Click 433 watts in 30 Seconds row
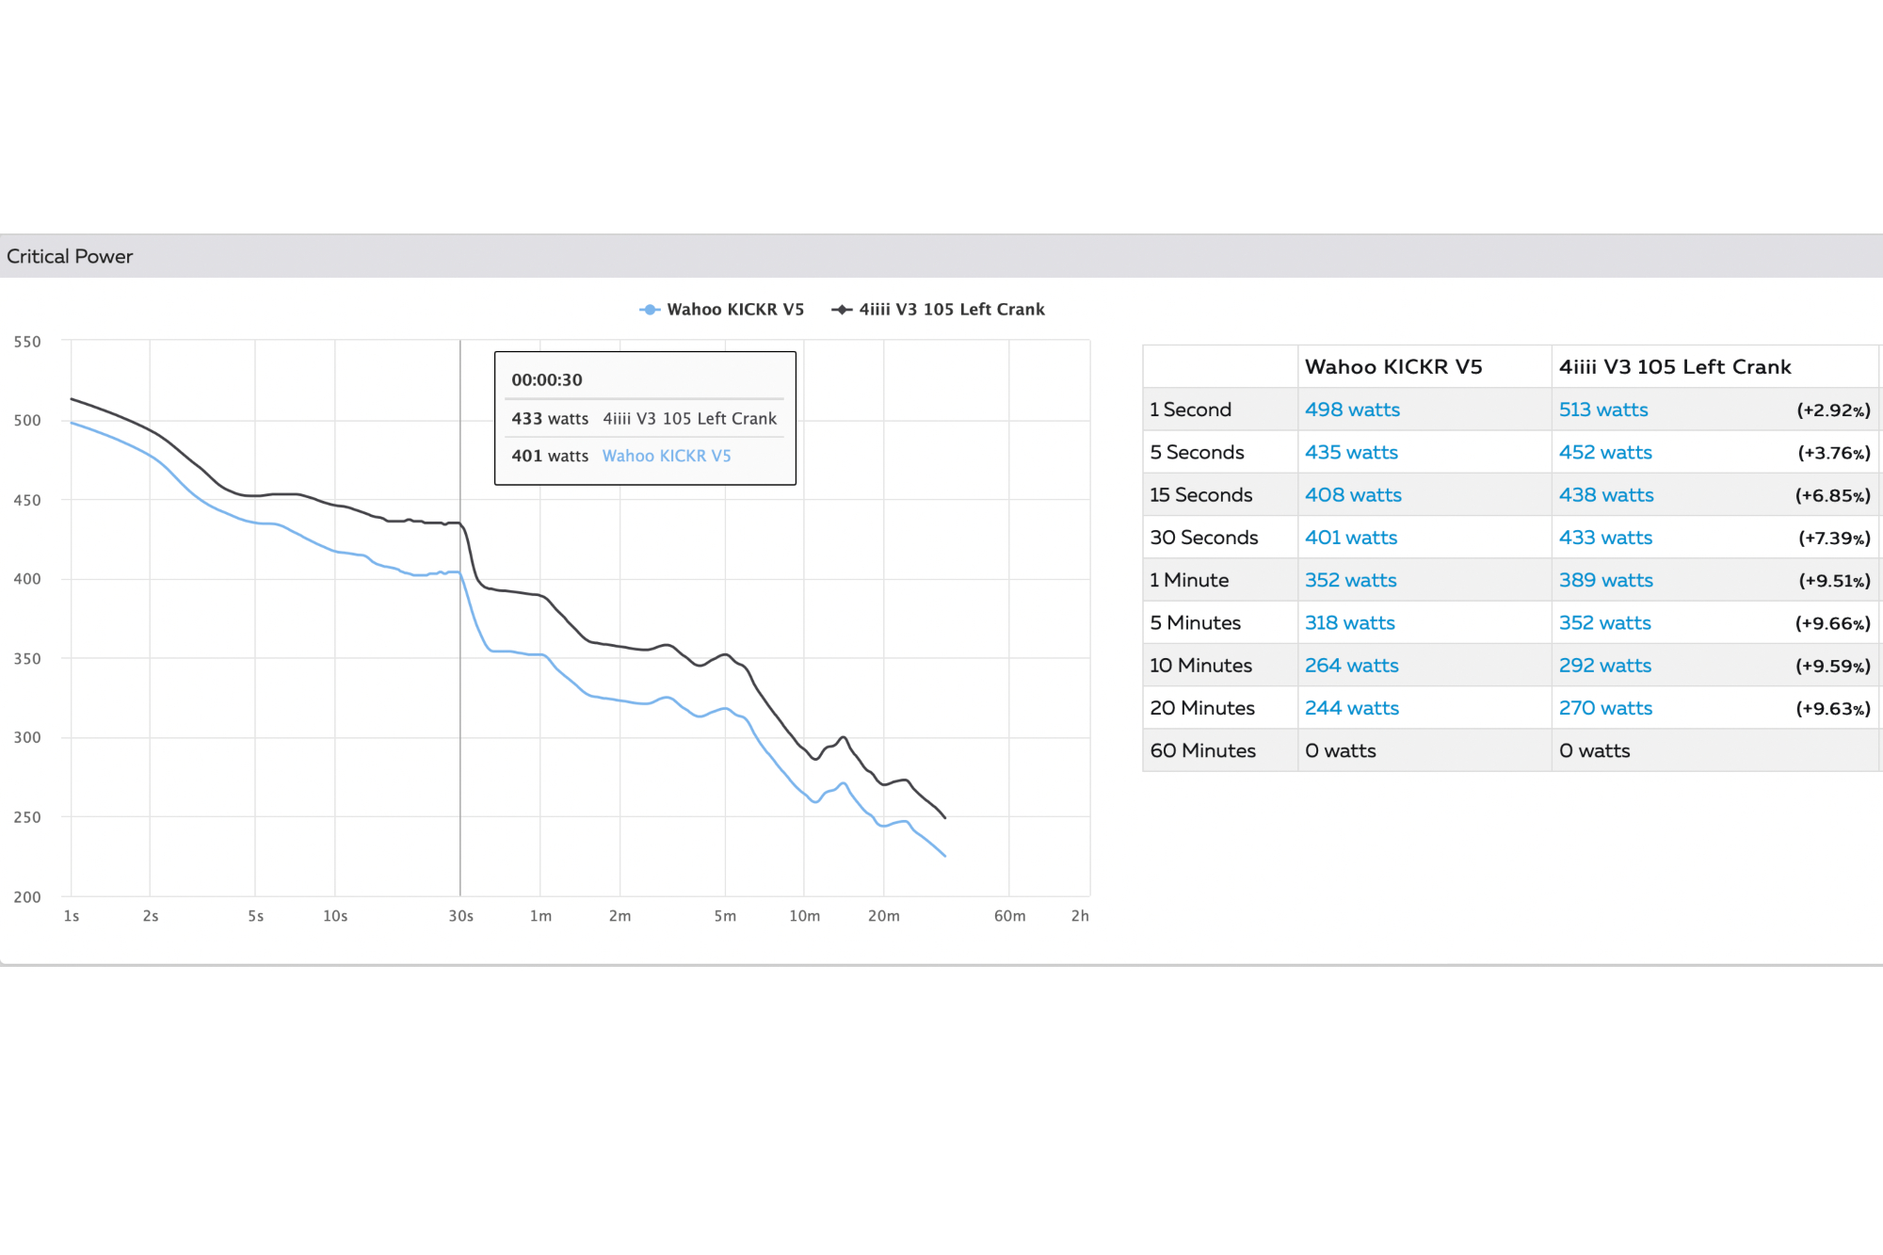The height and width of the screenshot is (1255, 1883). point(1605,538)
